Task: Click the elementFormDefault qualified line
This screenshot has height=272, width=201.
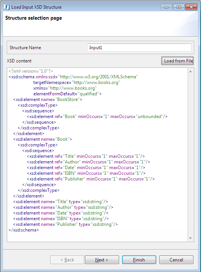Action: [x=68, y=94]
